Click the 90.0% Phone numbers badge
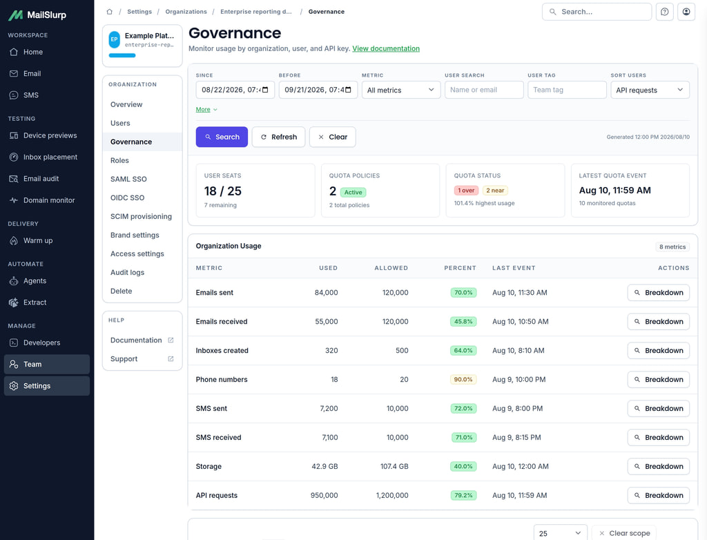The width and height of the screenshot is (707, 540). coord(463,379)
